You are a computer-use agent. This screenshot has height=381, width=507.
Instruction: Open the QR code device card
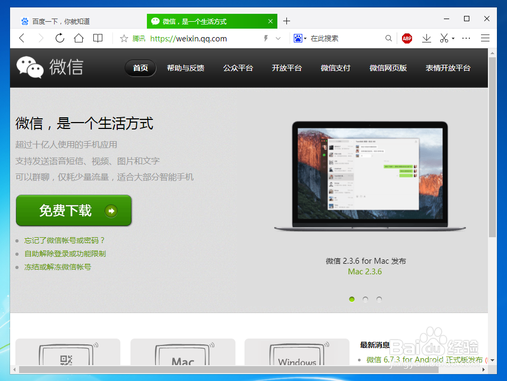tap(68, 352)
